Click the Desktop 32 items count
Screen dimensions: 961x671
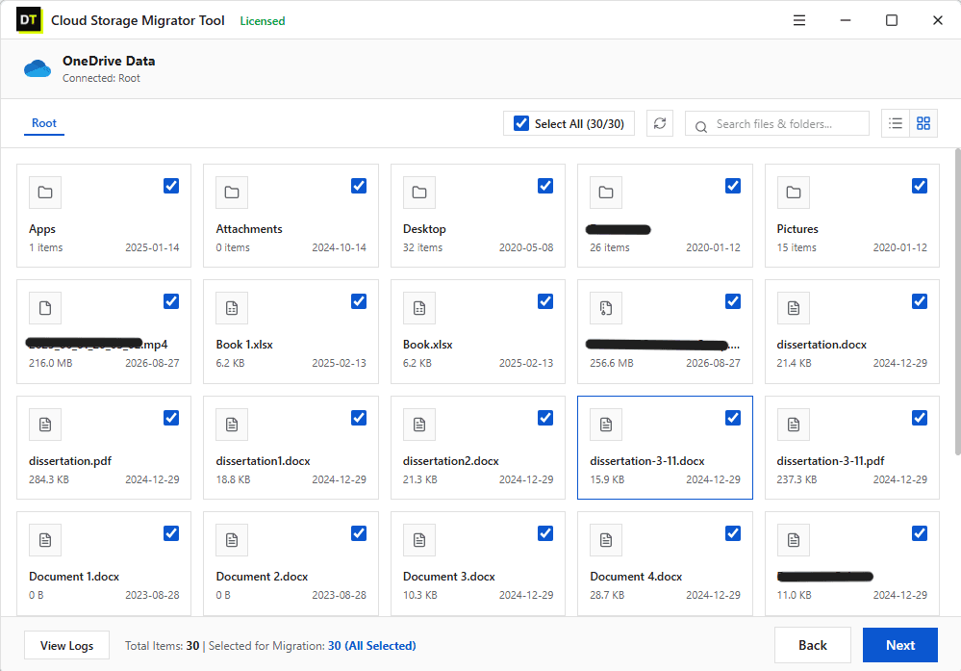pos(422,247)
